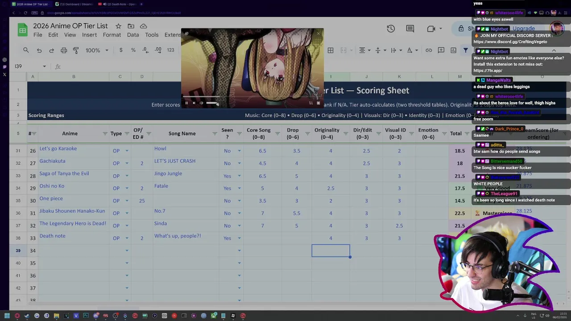Open the Tools menu

152,35
